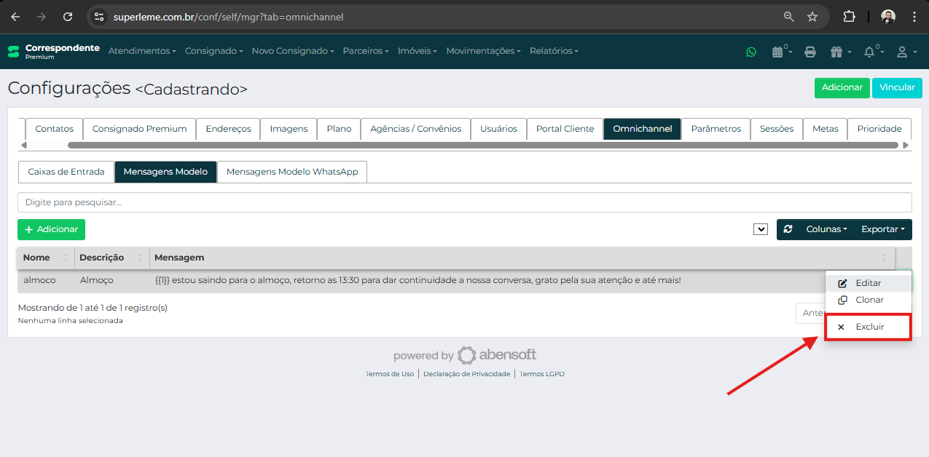Image resolution: width=929 pixels, height=457 pixels.
Task: Click the green Adicionar button above table
Action: click(51, 229)
